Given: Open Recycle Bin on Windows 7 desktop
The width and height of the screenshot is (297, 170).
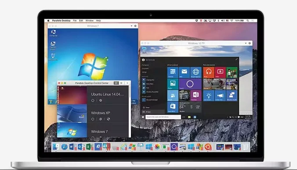Looking at the screenshot, I should (53, 57).
